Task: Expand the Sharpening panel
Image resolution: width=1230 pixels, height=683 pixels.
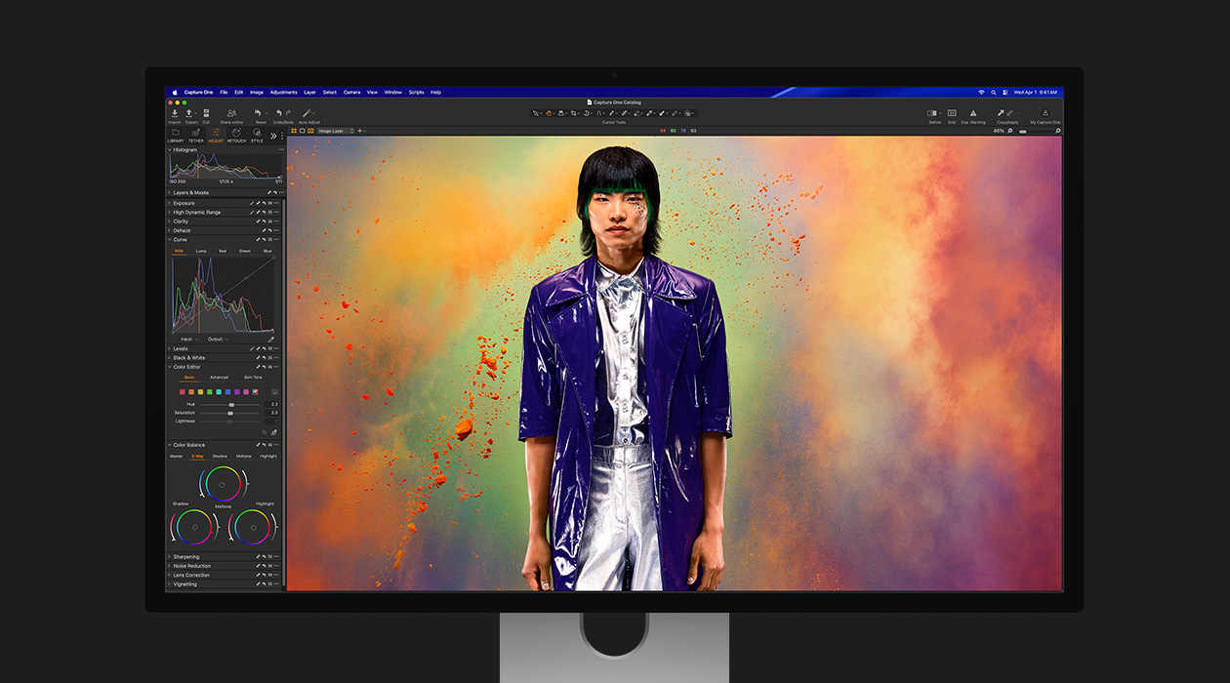Action: (x=184, y=556)
